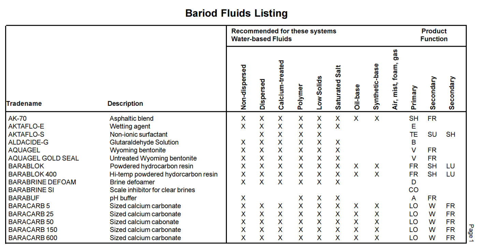
Task: Select the Product Function heading
Action: pyautogui.click(x=434, y=35)
